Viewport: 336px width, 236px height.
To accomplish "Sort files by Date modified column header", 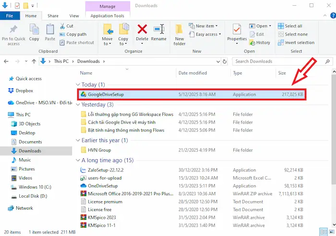I will 192,73.
